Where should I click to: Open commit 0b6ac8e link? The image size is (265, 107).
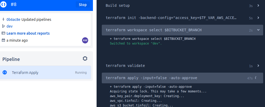(13, 20)
